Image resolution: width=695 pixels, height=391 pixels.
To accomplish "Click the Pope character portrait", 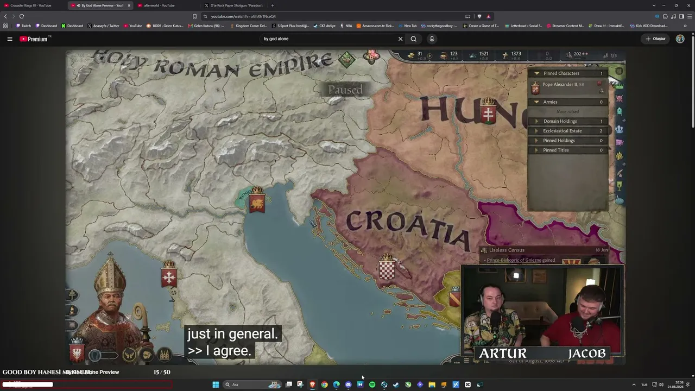I will (111, 304).
